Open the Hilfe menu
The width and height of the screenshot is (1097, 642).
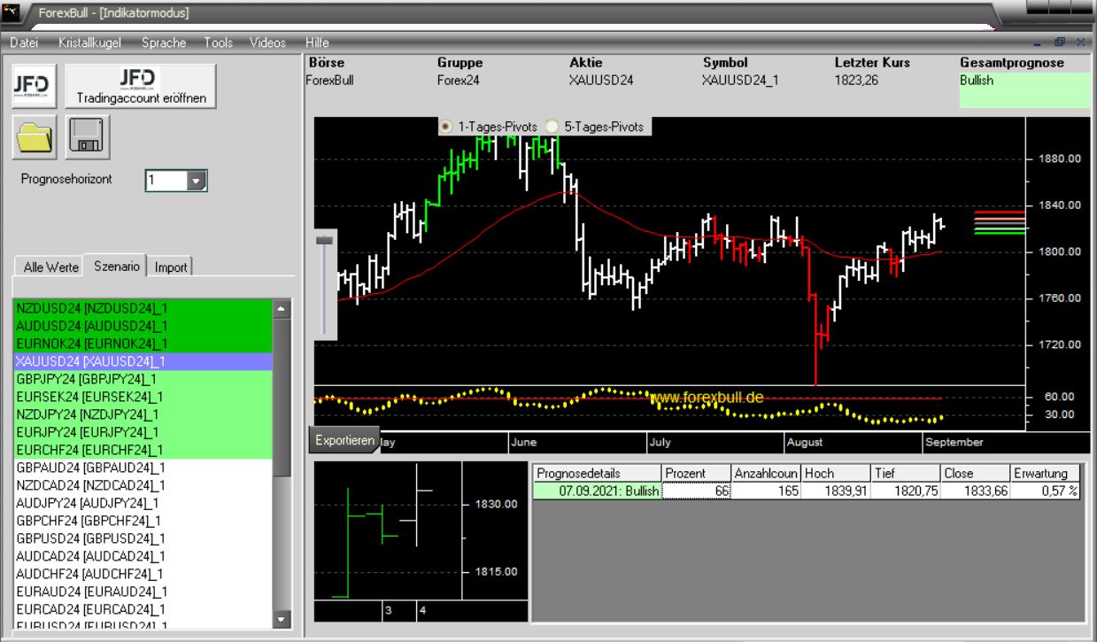pos(317,43)
